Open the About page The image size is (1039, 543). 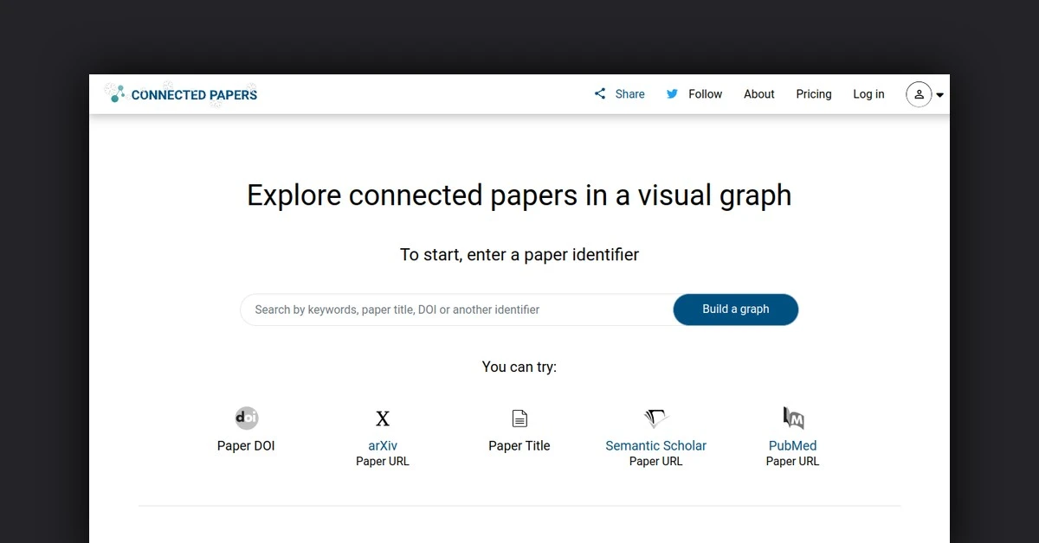click(x=758, y=93)
